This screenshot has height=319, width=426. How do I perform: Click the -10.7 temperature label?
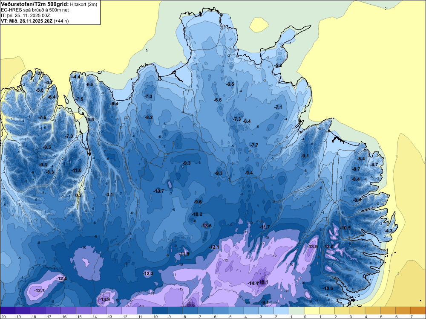pos(158,191)
